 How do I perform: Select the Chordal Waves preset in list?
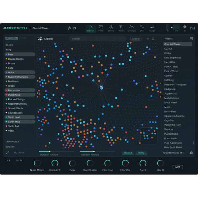[x=178, y=44]
